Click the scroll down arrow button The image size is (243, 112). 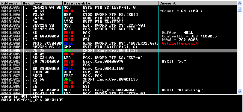pos(239,91)
